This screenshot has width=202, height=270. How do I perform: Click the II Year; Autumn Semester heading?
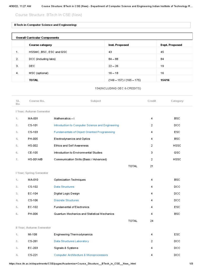point(33,228)
